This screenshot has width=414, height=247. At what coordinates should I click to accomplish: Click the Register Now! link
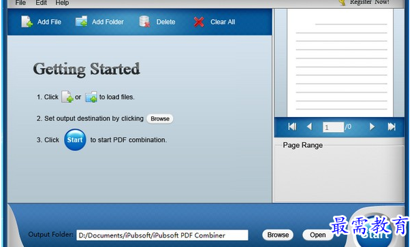369,2
